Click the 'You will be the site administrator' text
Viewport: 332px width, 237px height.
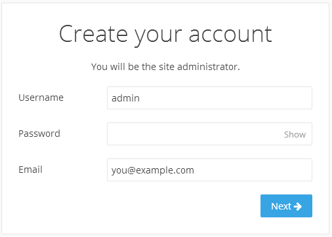(x=165, y=67)
